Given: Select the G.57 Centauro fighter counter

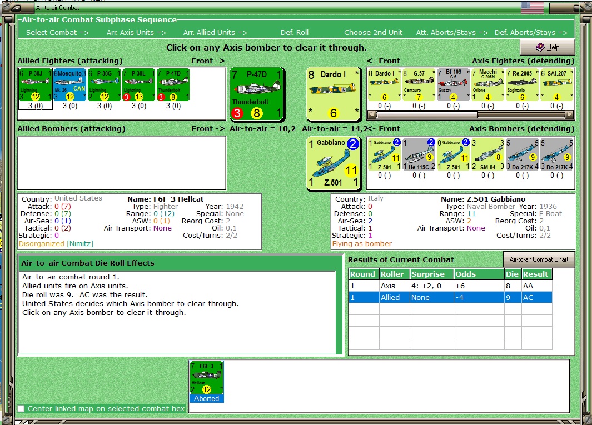Looking at the screenshot, I should [x=419, y=85].
